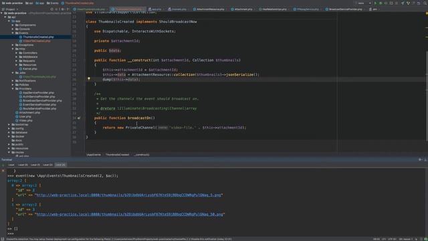
Task: Open Attachment.php in the app folder
Action: click(x=29, y=112)
